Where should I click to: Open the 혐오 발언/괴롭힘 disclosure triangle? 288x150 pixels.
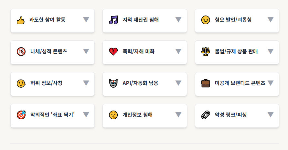[x=271, y=20]
